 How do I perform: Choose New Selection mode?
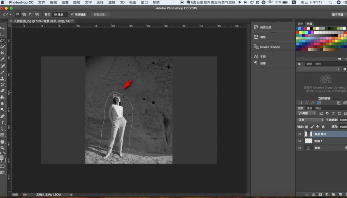(x=18, y=14)
